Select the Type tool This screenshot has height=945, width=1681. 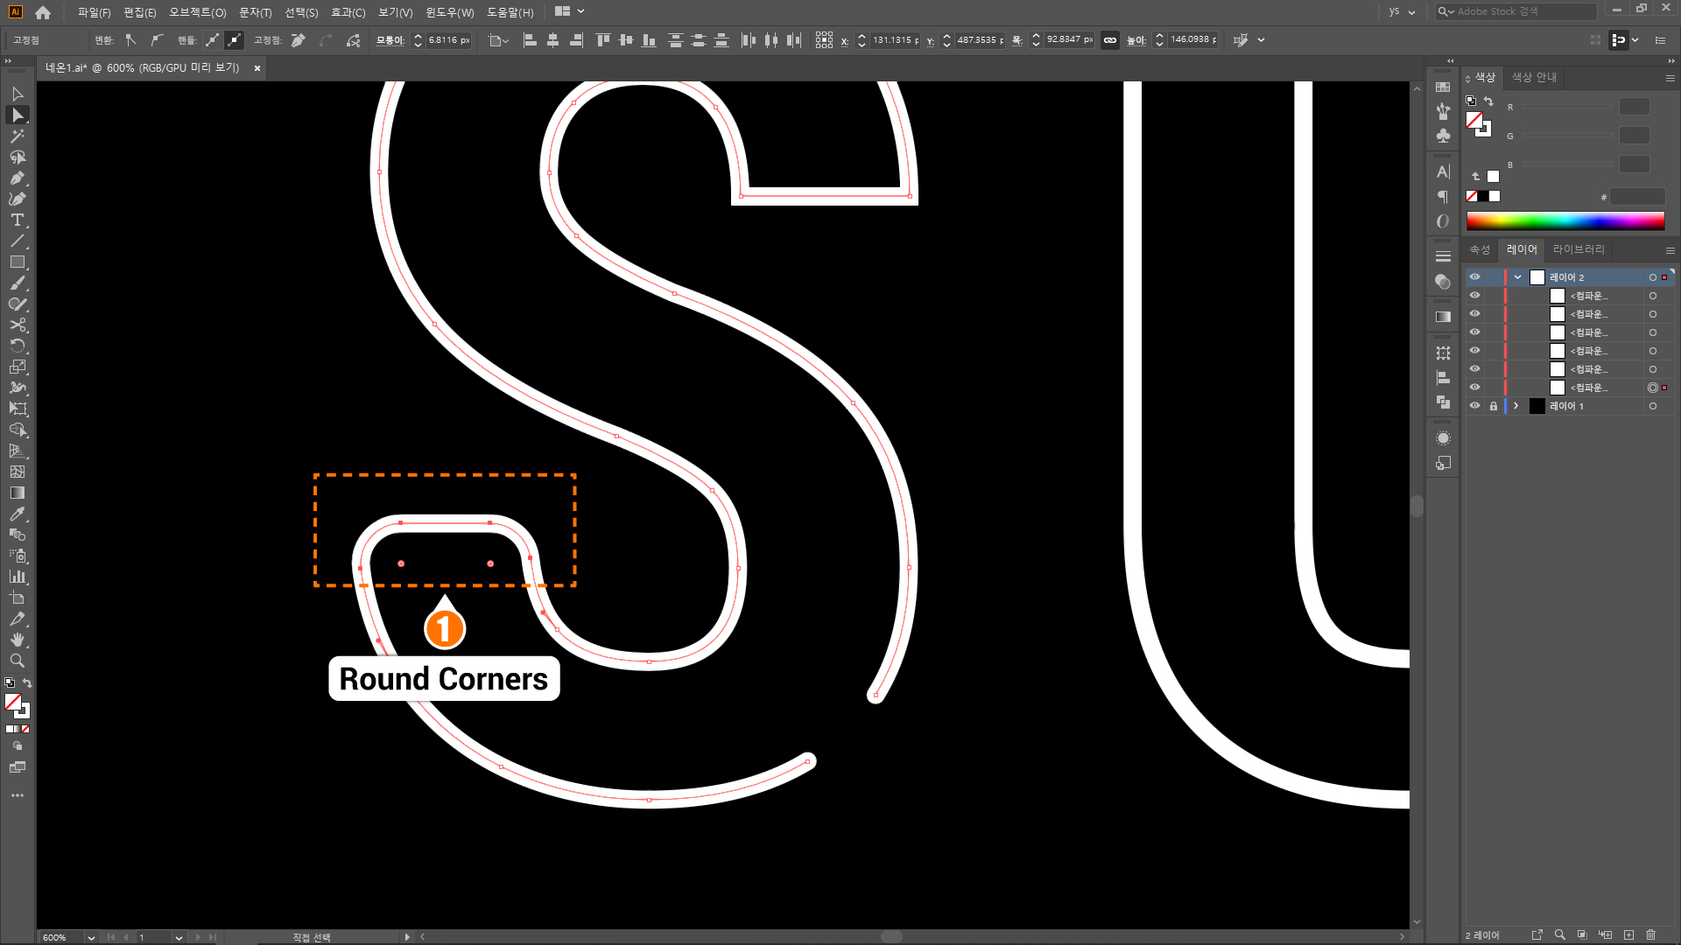tap(17, 220)
